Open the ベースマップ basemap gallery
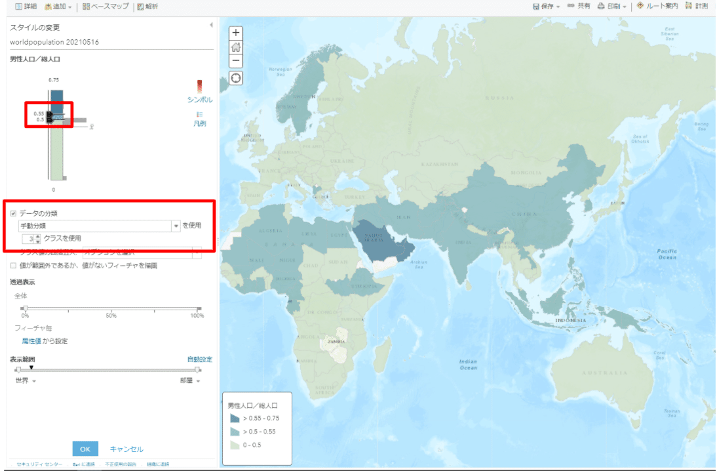Image resolution: width=717 pixels, height=471 pixels. tap(106, 7)
